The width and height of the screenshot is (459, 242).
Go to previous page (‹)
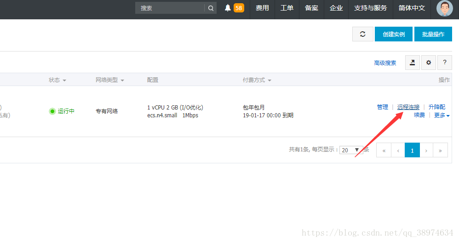(x=398, y=150)
